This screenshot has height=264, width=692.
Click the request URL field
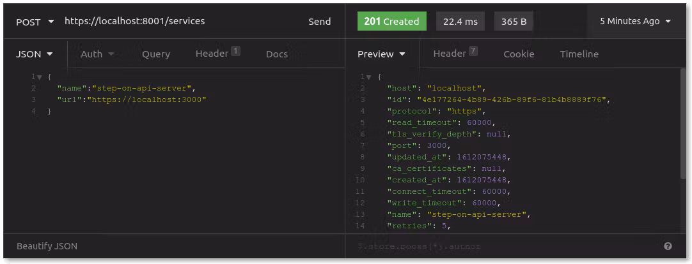pyautogui.click(x=179, y=21)
